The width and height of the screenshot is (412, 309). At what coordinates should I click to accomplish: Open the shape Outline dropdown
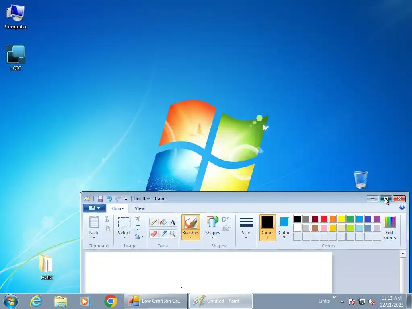pyautogui.click(x=227, y=219)
